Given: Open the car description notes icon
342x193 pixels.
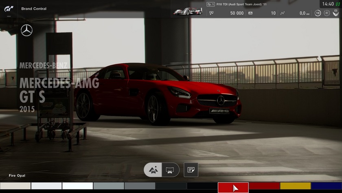Looking at the screenshot, I should [x=191, y=170].
